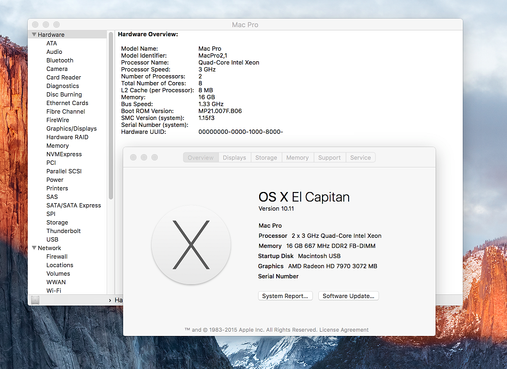Select SATA/SATA Express in the sidebar
Screen dimensions: 507x369
pyautogui.click(x=74, y=205)
